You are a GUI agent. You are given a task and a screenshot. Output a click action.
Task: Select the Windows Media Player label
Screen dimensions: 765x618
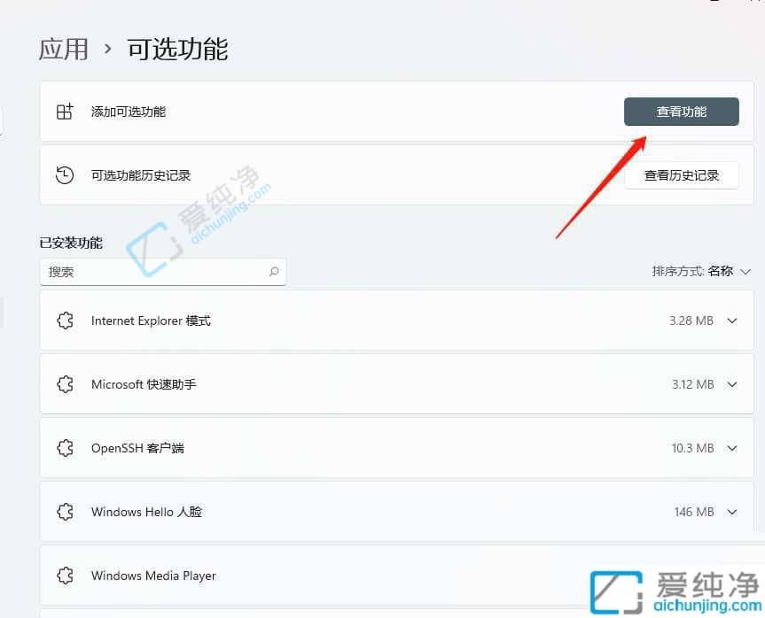point(153,576)
